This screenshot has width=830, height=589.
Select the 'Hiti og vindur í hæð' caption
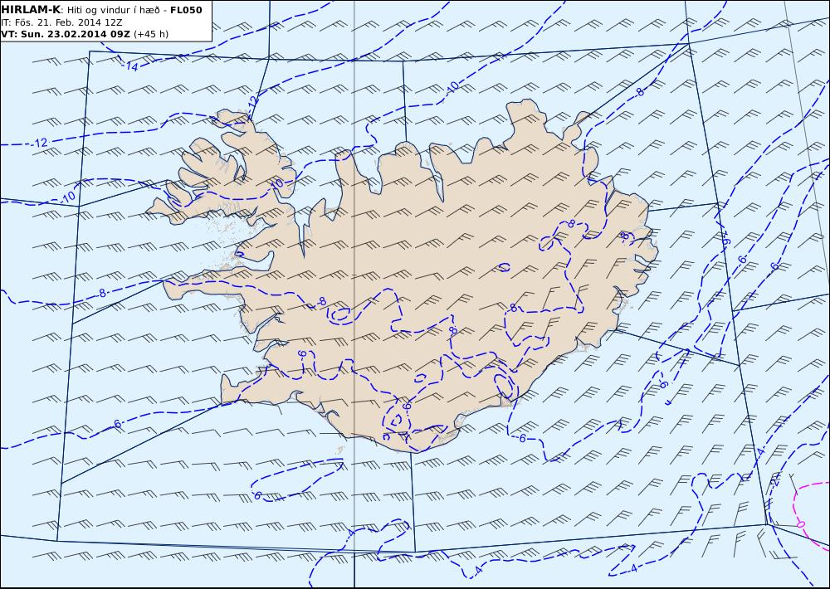click(x=113, y=10)
